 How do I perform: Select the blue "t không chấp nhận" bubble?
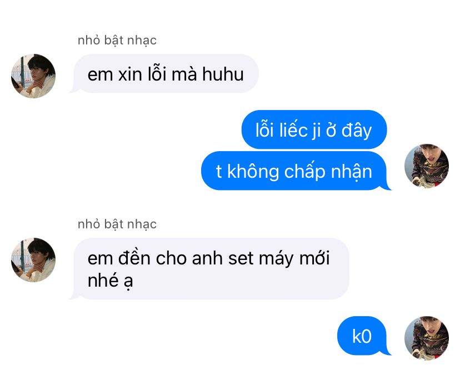click(296, 171)
